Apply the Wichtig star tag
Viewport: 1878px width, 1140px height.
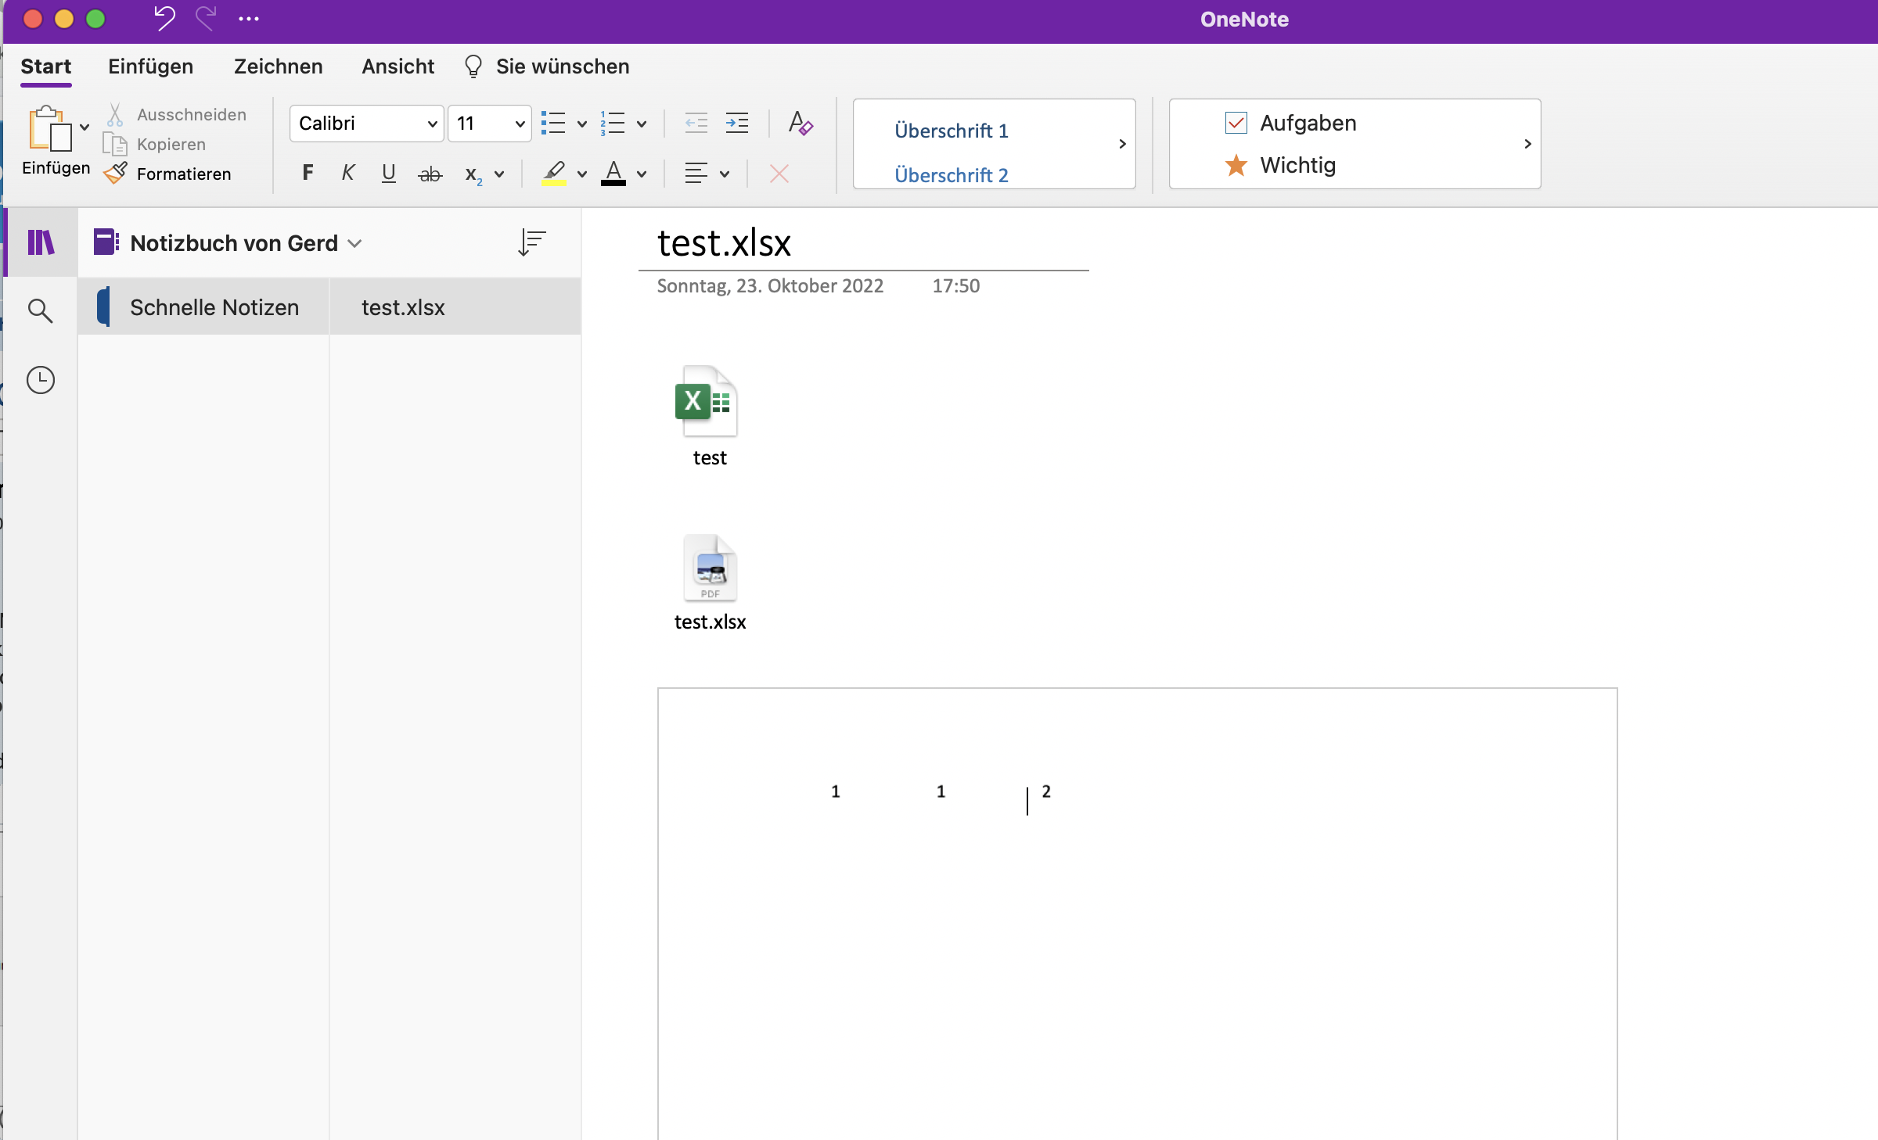pos(1280,165)
